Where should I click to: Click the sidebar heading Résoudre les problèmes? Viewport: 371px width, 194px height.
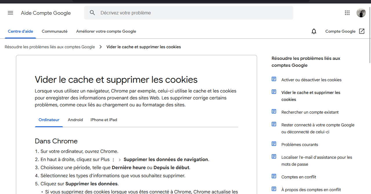pyautogui.click(x=306, y=62)
